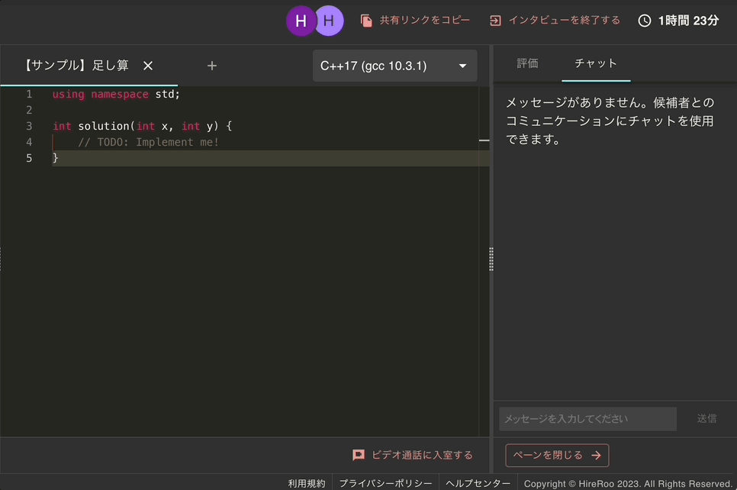Click the second lighter H user avatar
Screen dimensions: 737x490
(330, 21)
